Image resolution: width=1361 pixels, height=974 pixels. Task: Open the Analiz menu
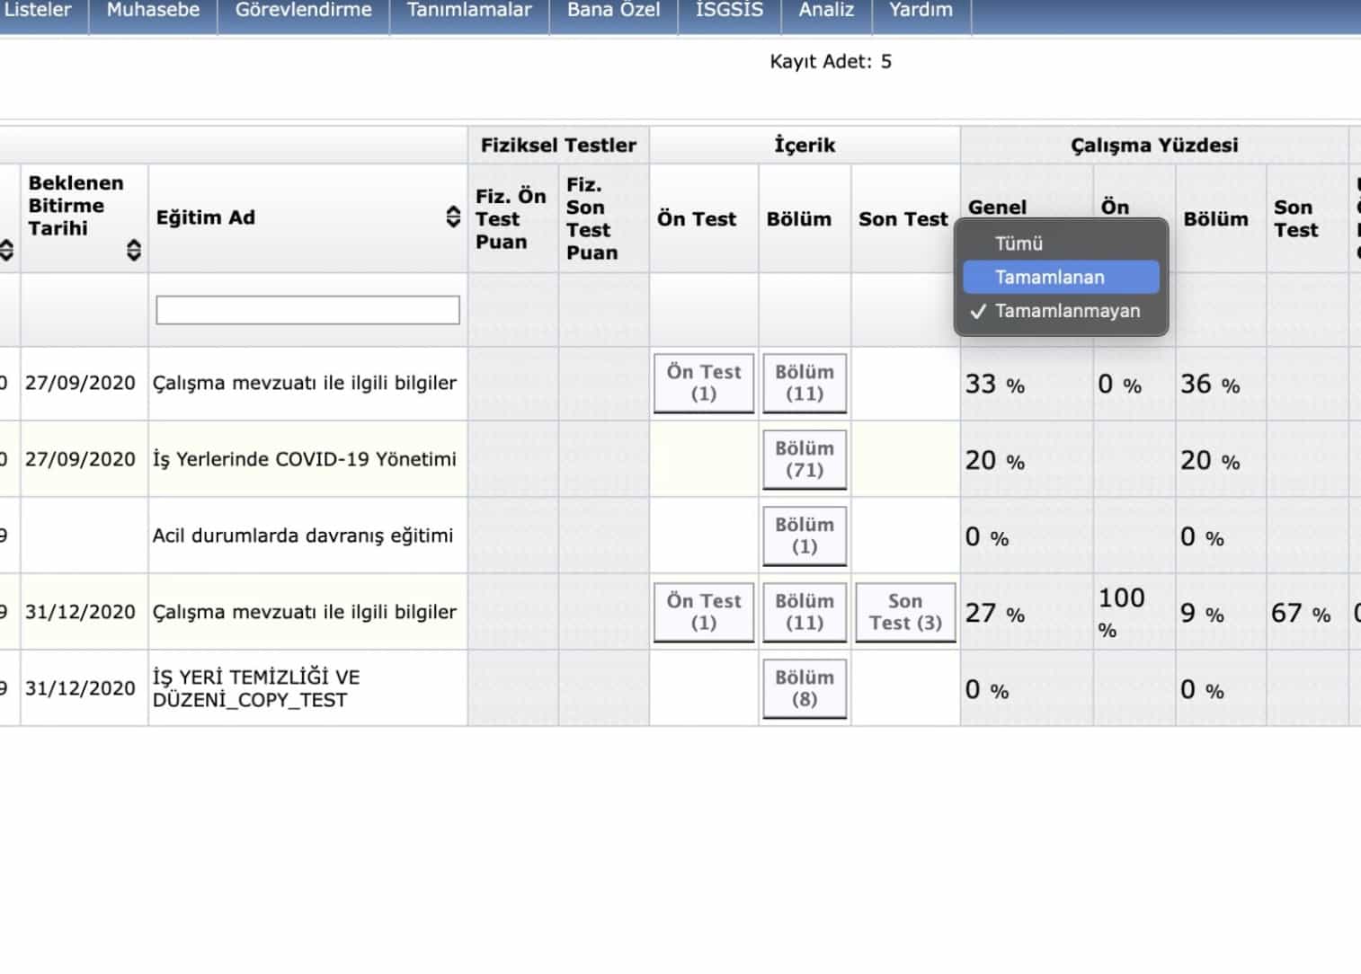tap(826, 11)
